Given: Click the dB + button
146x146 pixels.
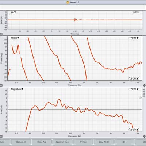Looking at the screenshot, I should (x=124, y=142).
